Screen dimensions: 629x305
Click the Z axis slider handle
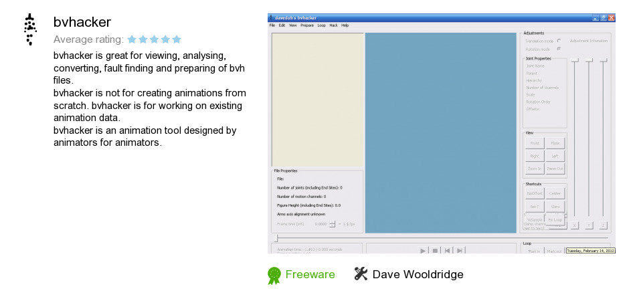click(604, 60)
